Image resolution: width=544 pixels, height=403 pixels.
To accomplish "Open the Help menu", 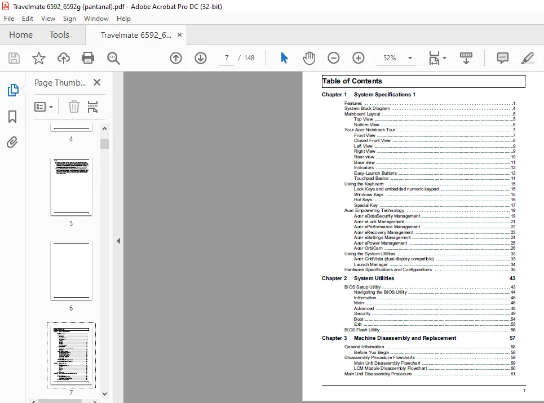I will pyautogui.click(x=123, y=19).
